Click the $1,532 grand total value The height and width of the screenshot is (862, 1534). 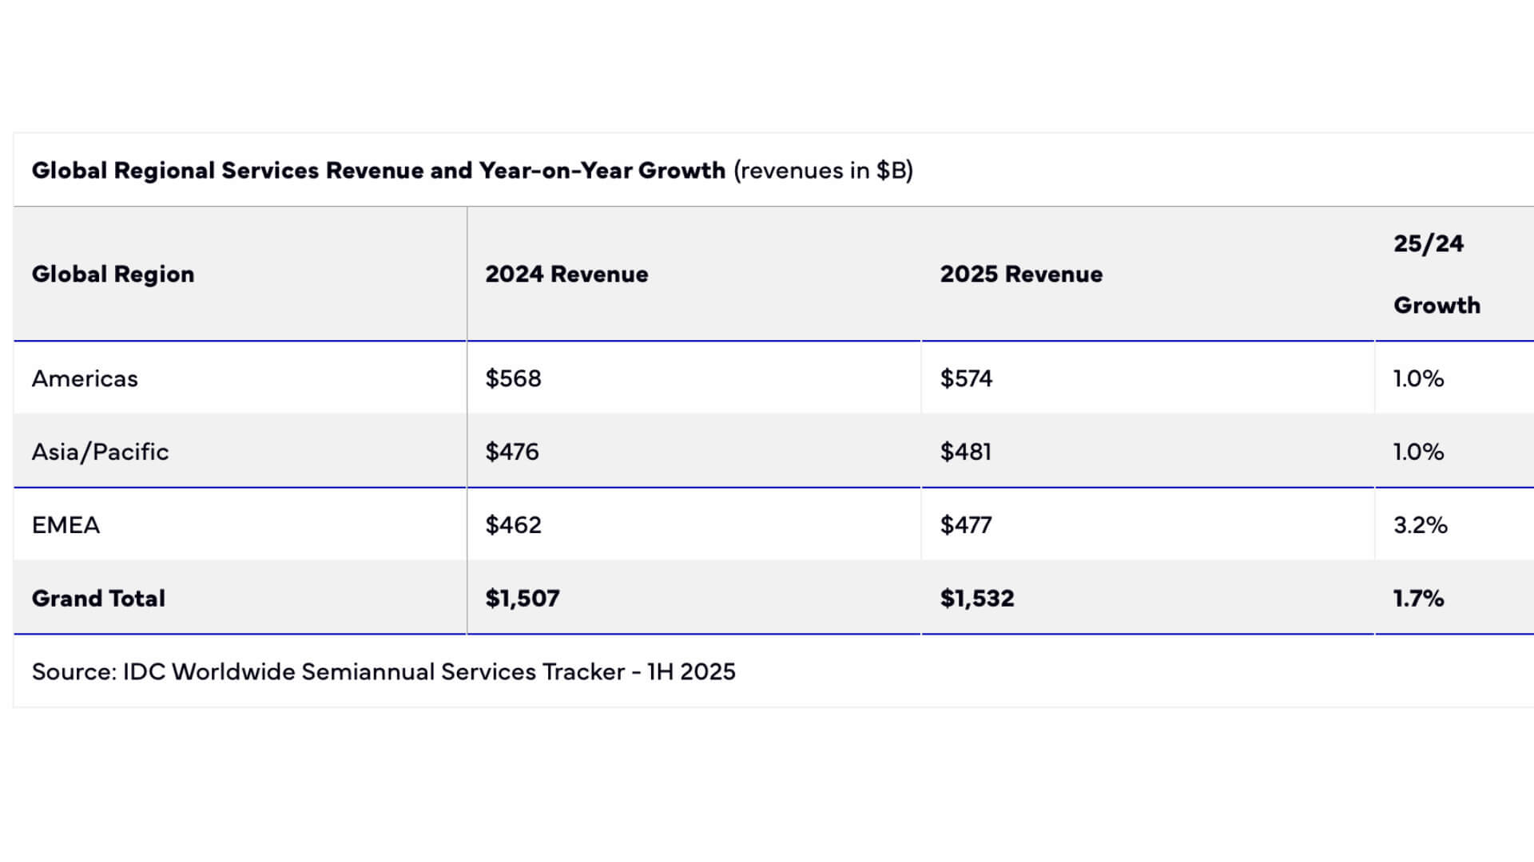click(x=976, y=599)
